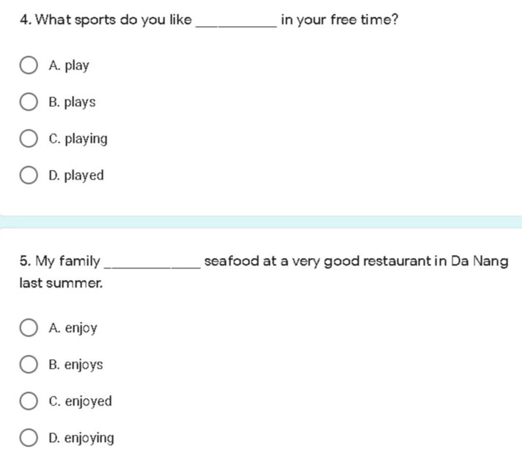Mark the D. played radio circle

pos(29,175)
